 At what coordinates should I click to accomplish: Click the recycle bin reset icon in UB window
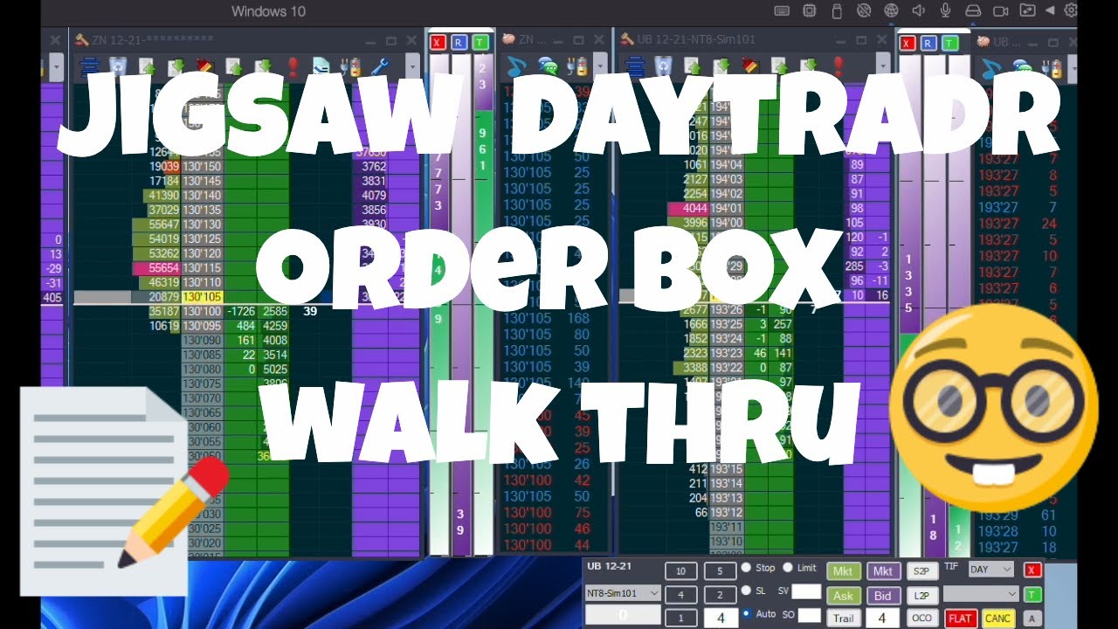tap(663, 66)
